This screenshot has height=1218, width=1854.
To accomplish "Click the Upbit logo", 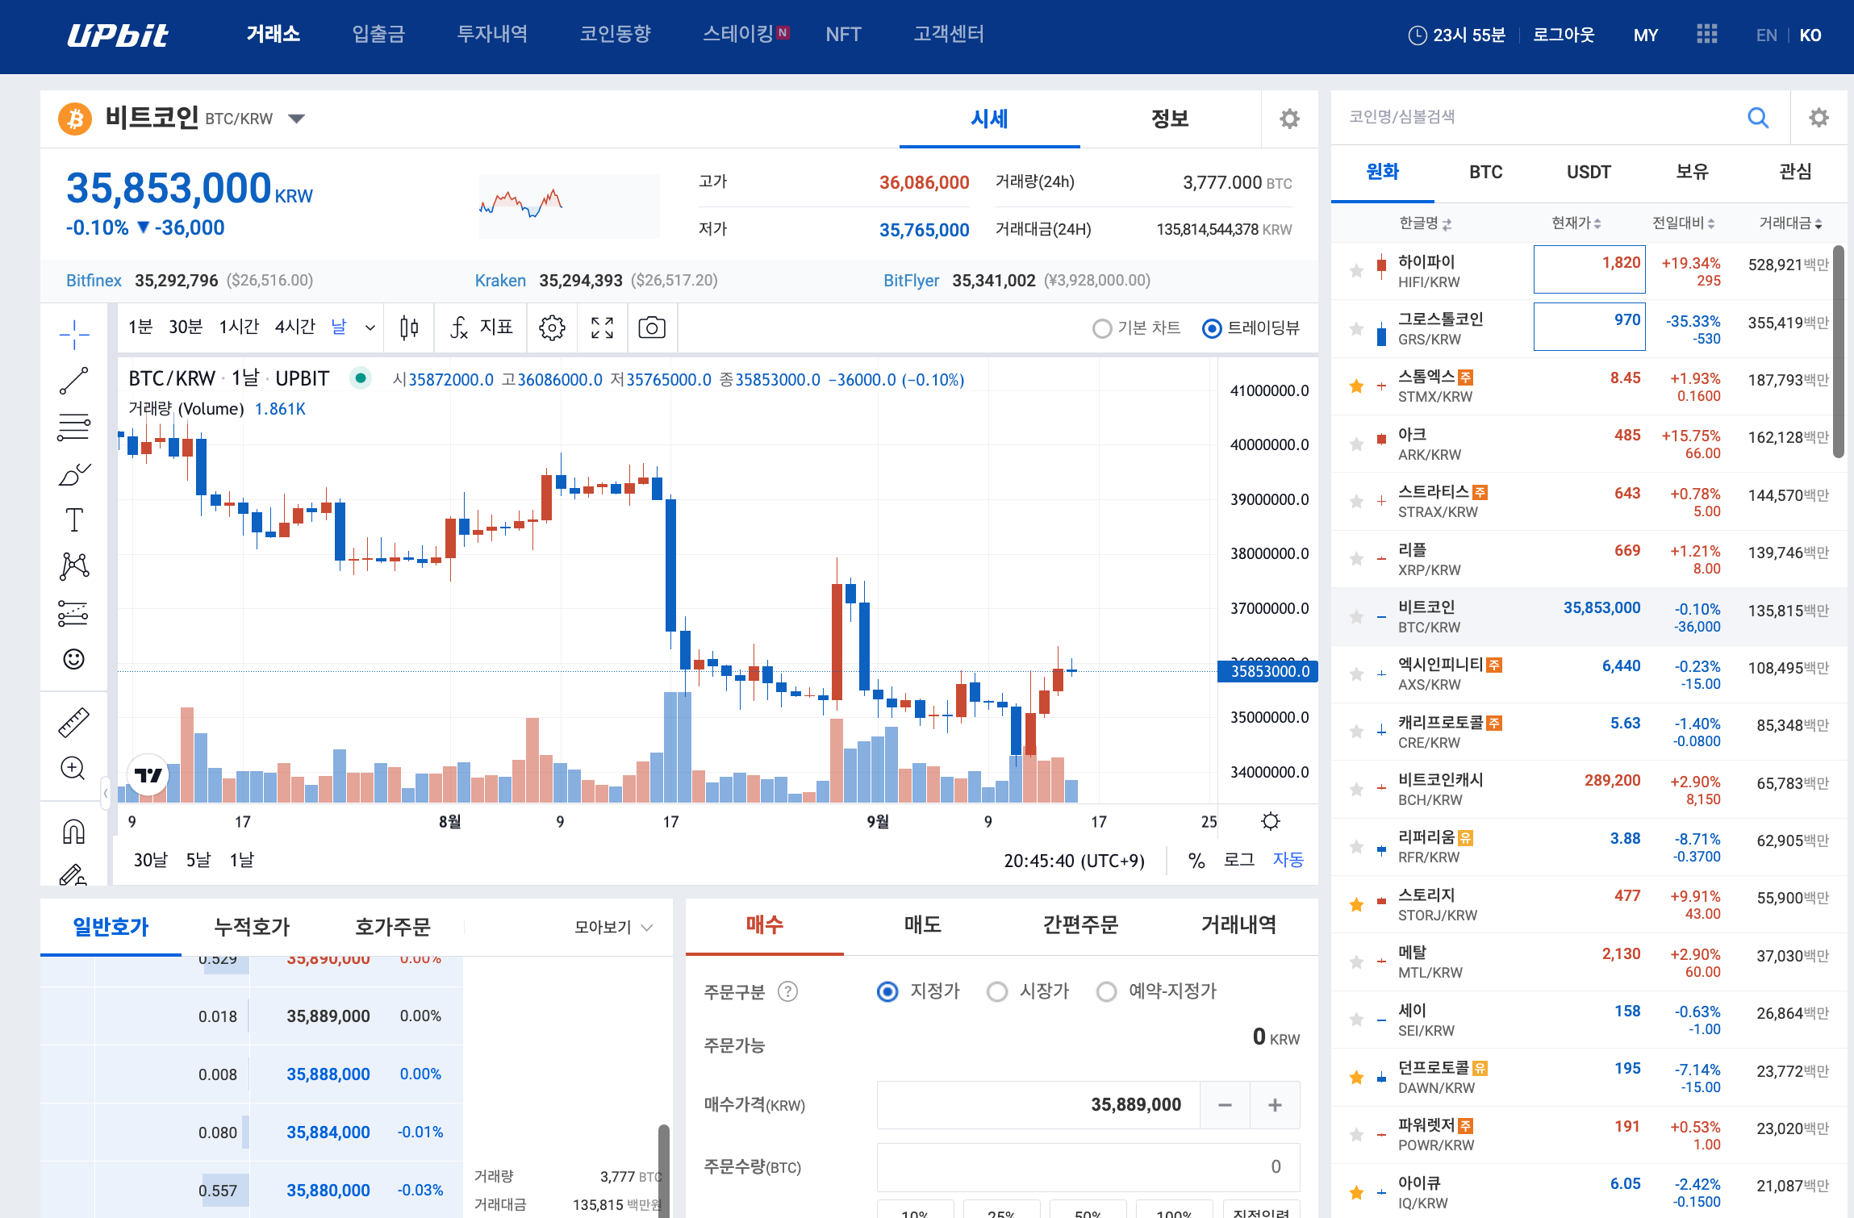I will pos(118,35).
